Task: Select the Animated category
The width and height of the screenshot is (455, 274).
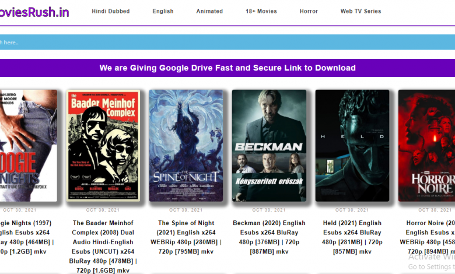Action: 209,11
